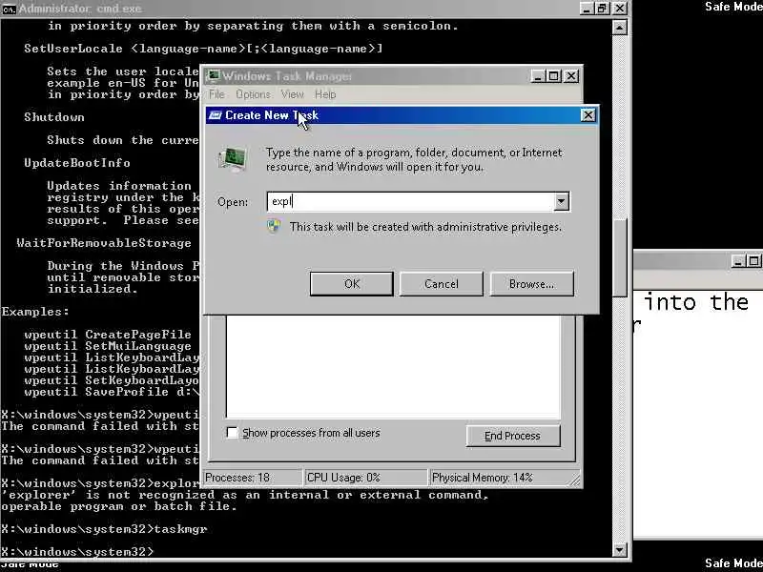Minimize the cmd.exe window
This screenshot has width=763, height=572.
tap(588, 9)
